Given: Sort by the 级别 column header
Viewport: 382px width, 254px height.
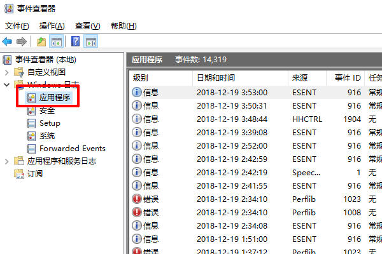Looking at the screenshot, I should pos(161,78).
